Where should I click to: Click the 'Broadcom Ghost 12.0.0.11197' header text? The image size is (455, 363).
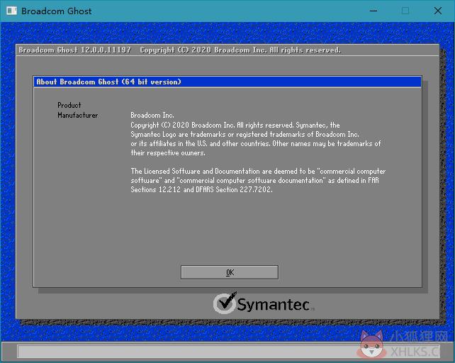click(75, 50)
